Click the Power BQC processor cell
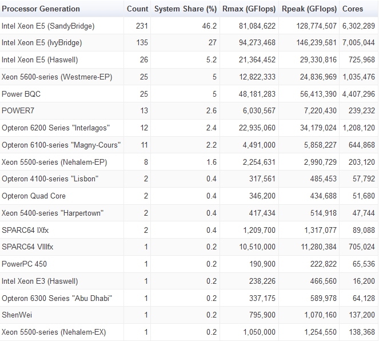The image size is (379, 341). click(21, 94)
